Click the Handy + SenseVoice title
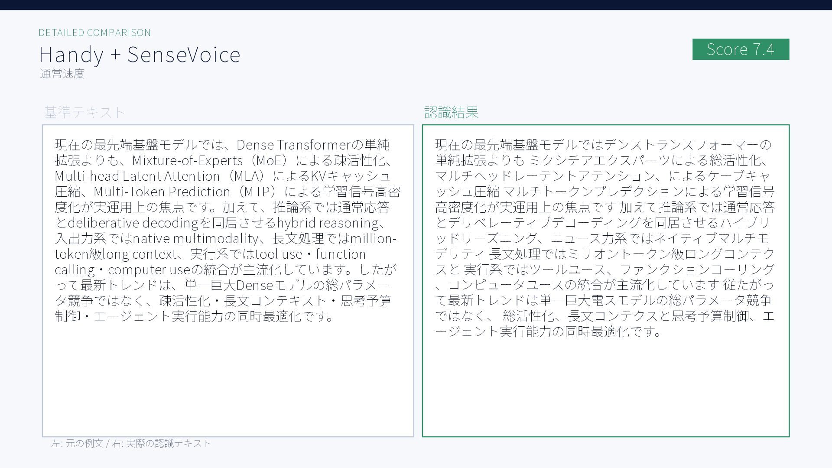This screenshot has height=468, width=832. [140, 55]
